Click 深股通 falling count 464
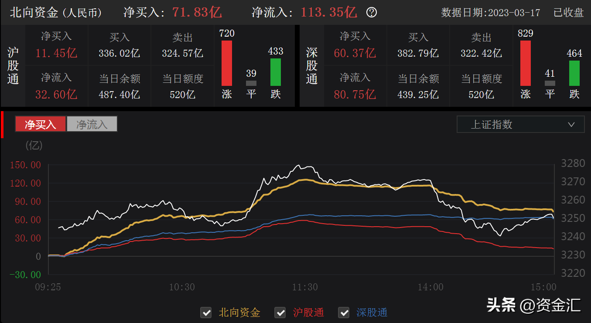 (x=574, y=53)
